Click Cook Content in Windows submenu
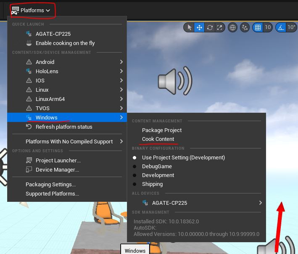 pos(158,139)
